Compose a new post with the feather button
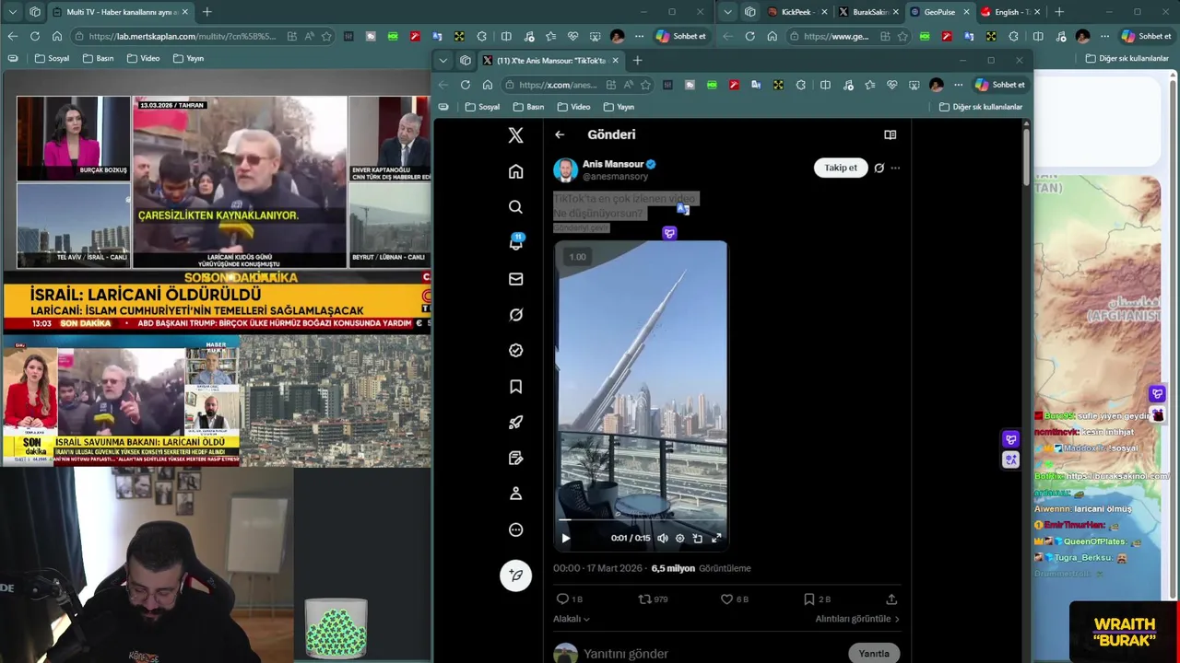This screenshot has width=1180, height=663. [515, 575]
